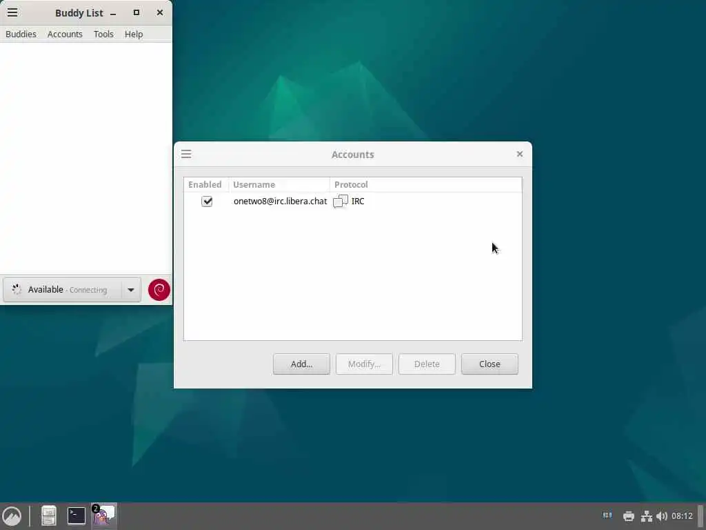Image resolution: width=706 pixels, height=530 pixels.
Task: Click the Delete button
Action: [427, 364]
